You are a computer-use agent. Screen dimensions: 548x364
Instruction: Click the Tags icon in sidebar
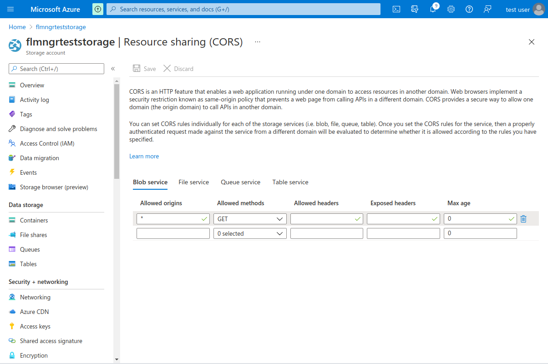(x=12, y=114)
